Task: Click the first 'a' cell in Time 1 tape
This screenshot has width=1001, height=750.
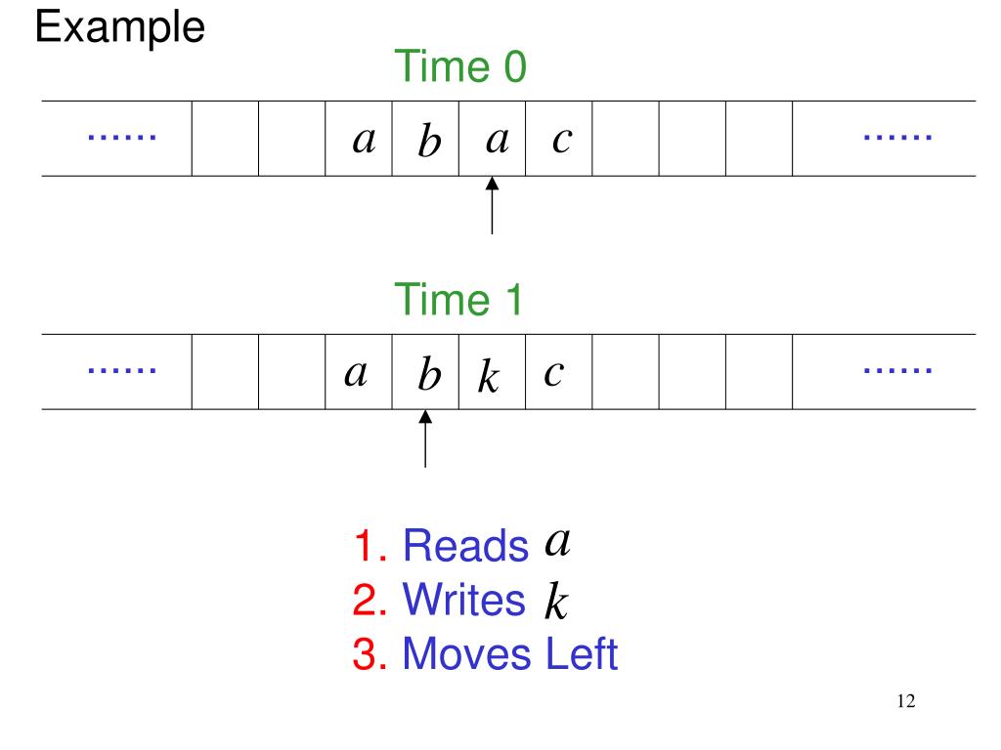Action: [x=359, y=372]
